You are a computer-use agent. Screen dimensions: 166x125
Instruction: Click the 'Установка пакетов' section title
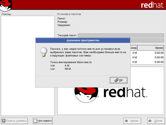pos(69,14)
